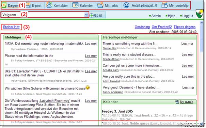The image size is (206, 128).
Task: Click the smiley emoticon in the Silke Scherer message
Action: tap(88, 87)
